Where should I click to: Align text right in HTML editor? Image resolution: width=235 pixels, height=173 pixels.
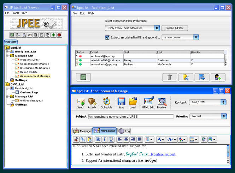pos(133,140)
